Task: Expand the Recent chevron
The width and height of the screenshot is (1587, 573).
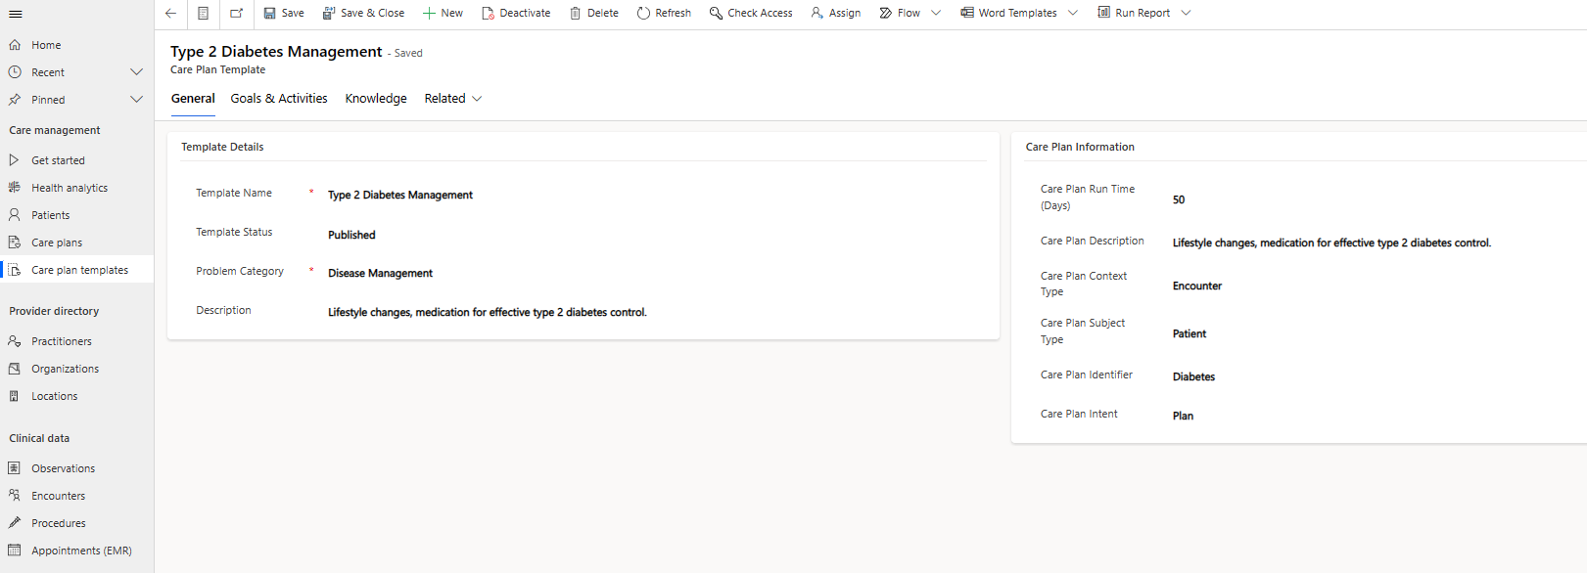Action: (x=137, y=72)
